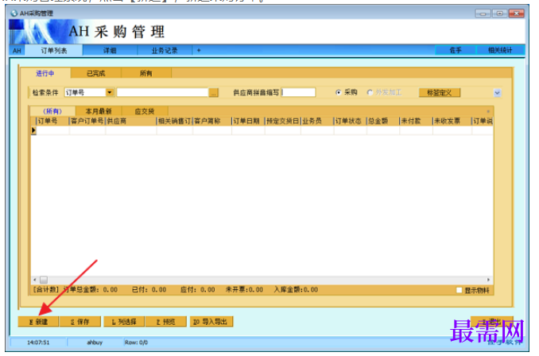
Task: Click the 订单日期 column header
Action: [248, 121]
